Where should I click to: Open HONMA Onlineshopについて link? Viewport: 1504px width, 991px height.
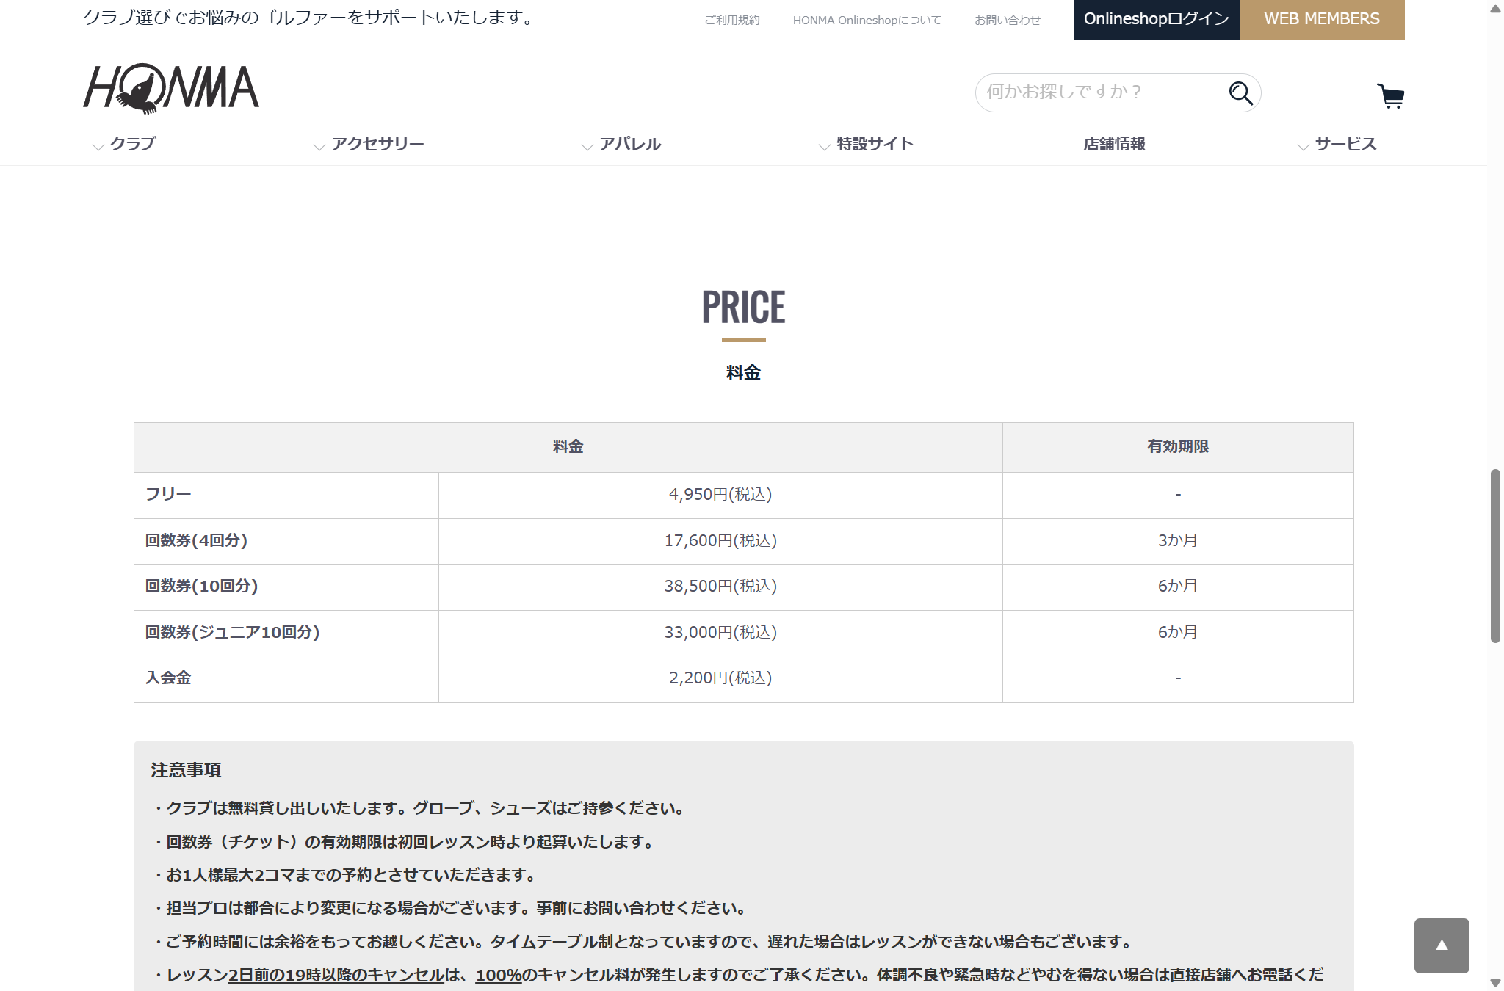point(867,20)
